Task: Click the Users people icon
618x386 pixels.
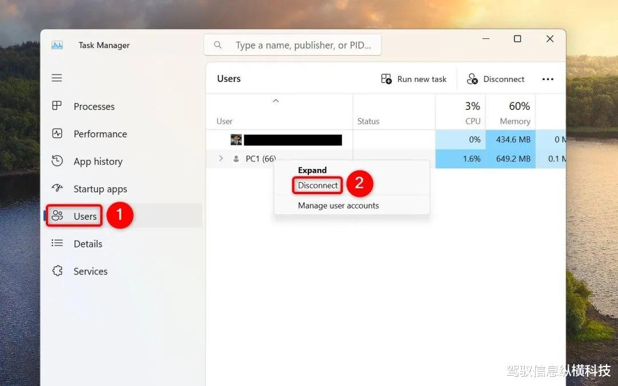Action: click(x=57, y=215)
